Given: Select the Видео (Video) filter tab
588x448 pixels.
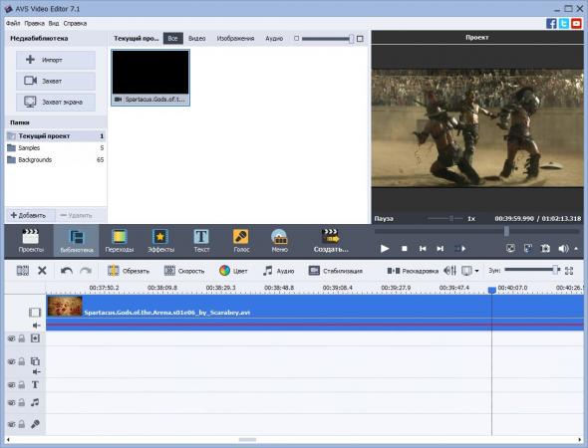Looking at the screenshot, I should 197,38.
